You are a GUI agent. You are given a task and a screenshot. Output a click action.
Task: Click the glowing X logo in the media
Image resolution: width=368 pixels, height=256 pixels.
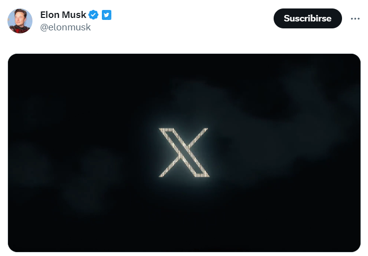tap(184, 152)
